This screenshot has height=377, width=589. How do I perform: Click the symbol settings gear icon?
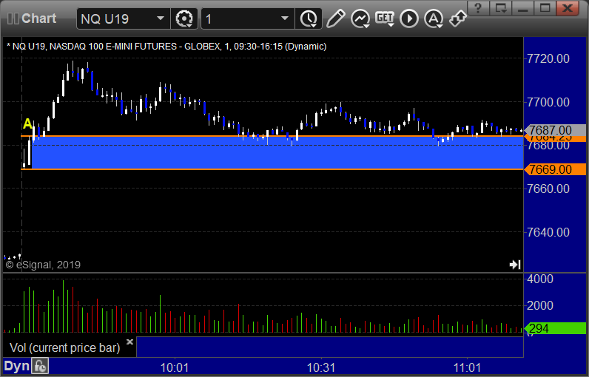184,18
